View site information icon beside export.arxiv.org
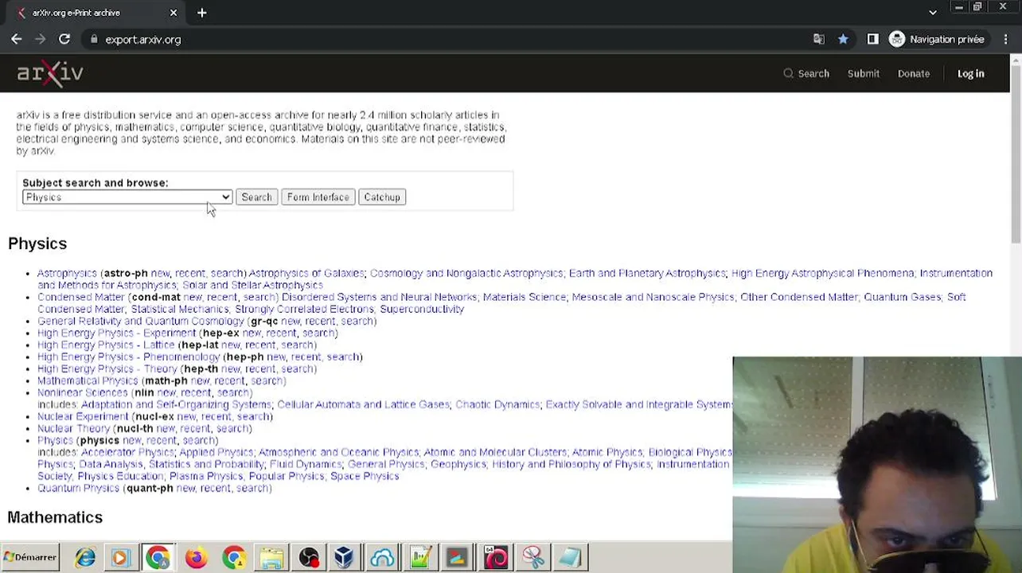 pyautogui.click(x=94, y=39)
